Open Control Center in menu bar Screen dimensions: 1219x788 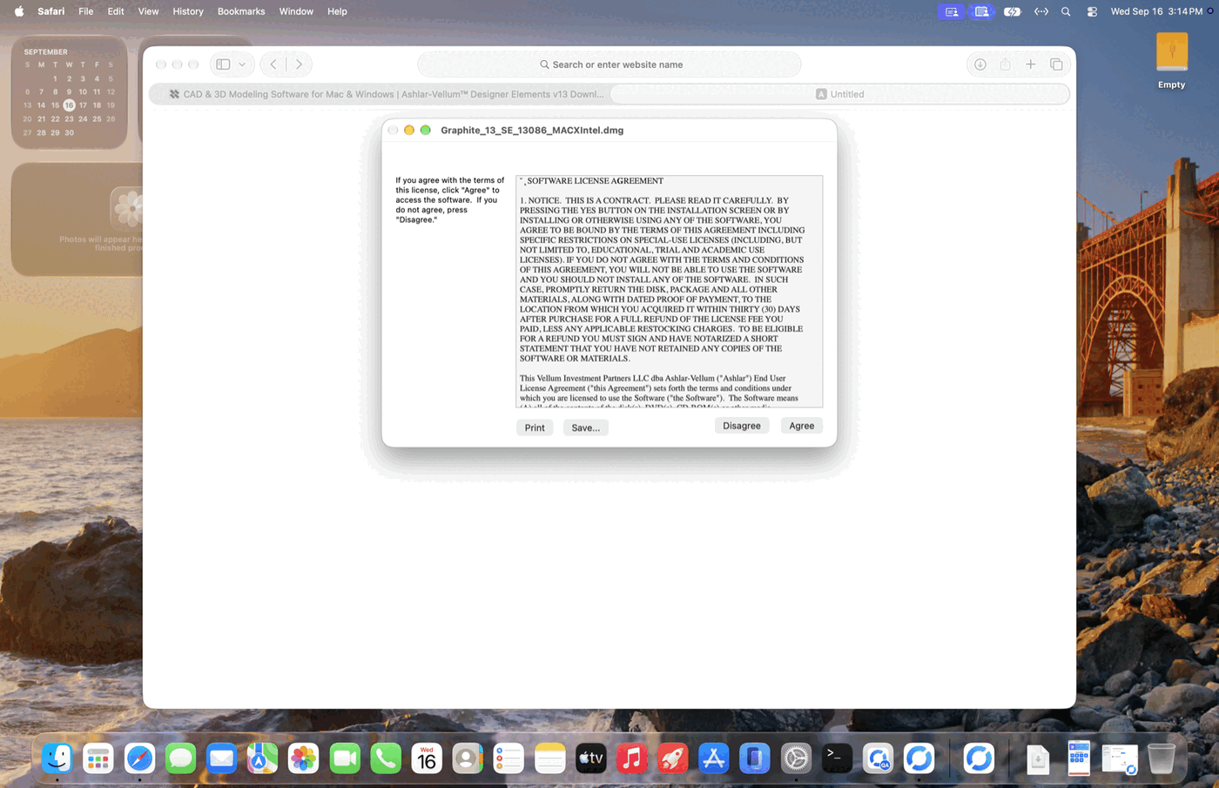click(x=1092, y=11)
